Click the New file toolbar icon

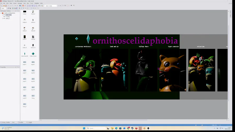2,6
